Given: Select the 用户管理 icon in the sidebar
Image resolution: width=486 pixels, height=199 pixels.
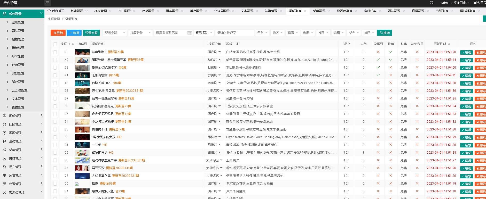Looking at the screenshot, I should [x=4, y=167].
